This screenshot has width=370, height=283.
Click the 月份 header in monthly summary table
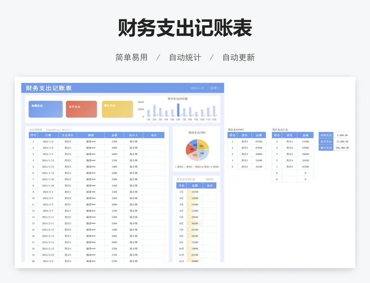coord(181,186)
